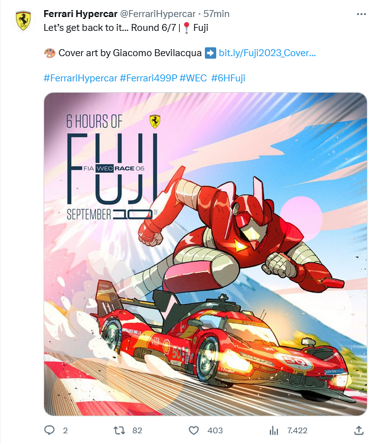Open the #FerrariHypercar hashtag
377x444 pixels.
pyautogui.click(x=81, y=78)
